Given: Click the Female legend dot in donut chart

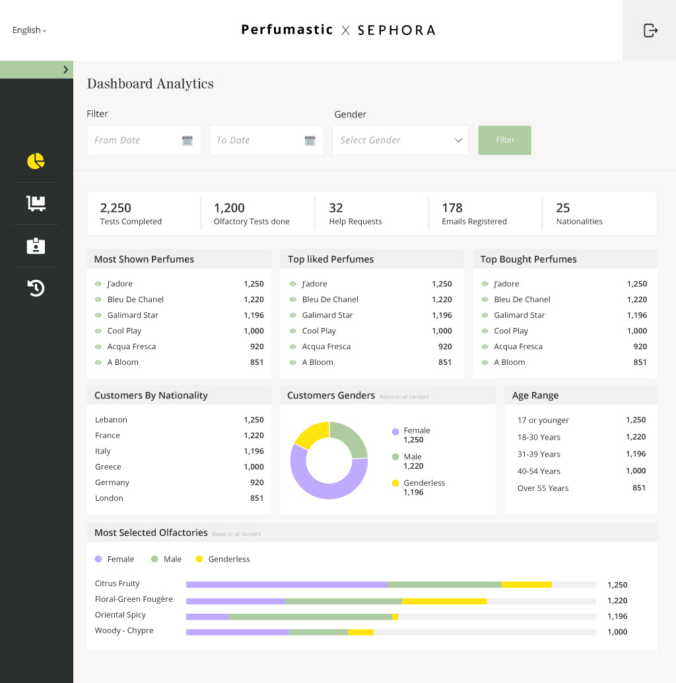Looking at the screenshot, I should pyautogui.click(x=395, y=431).
